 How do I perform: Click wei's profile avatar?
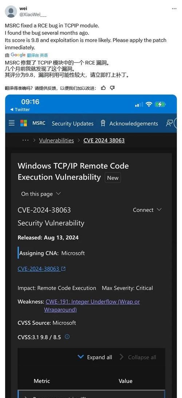[11, 11]
